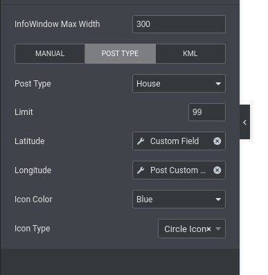Click the Limit number field
The width and height of the screenshot is (268, 275).
click(207, 112)
